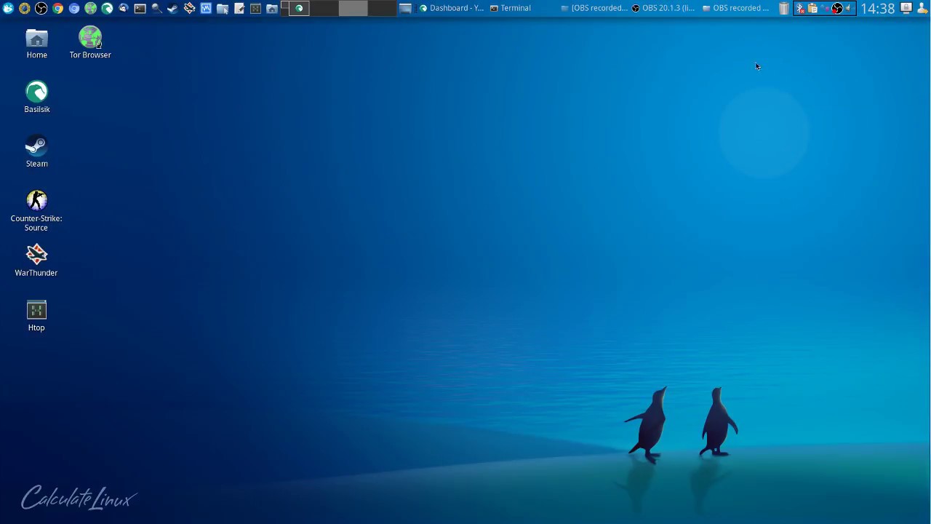Click the OBS recording tray icon

pos(837,8)
